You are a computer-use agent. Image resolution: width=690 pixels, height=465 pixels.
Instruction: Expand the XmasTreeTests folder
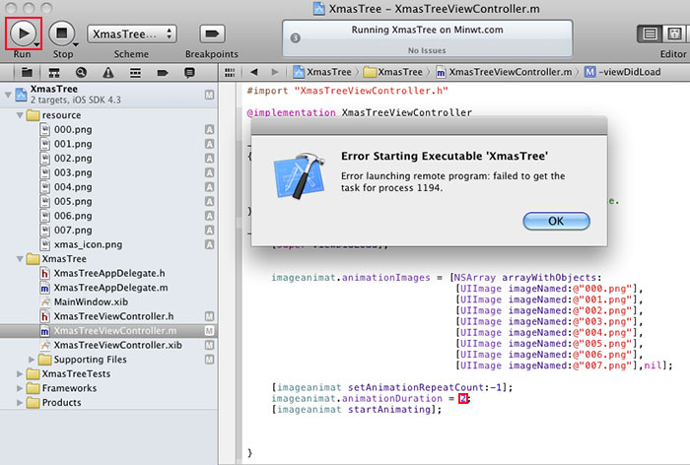click(x=20, y=374)
